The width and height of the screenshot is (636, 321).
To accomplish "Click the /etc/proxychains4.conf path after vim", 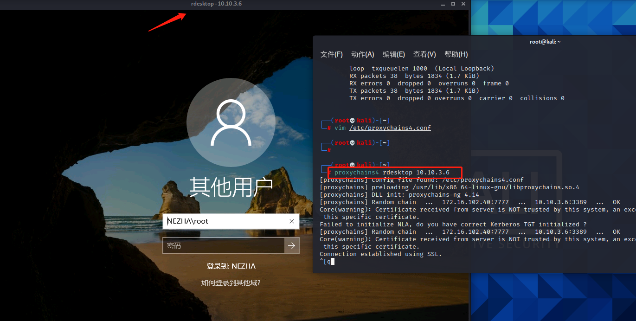I will click(x=390, y=128).
